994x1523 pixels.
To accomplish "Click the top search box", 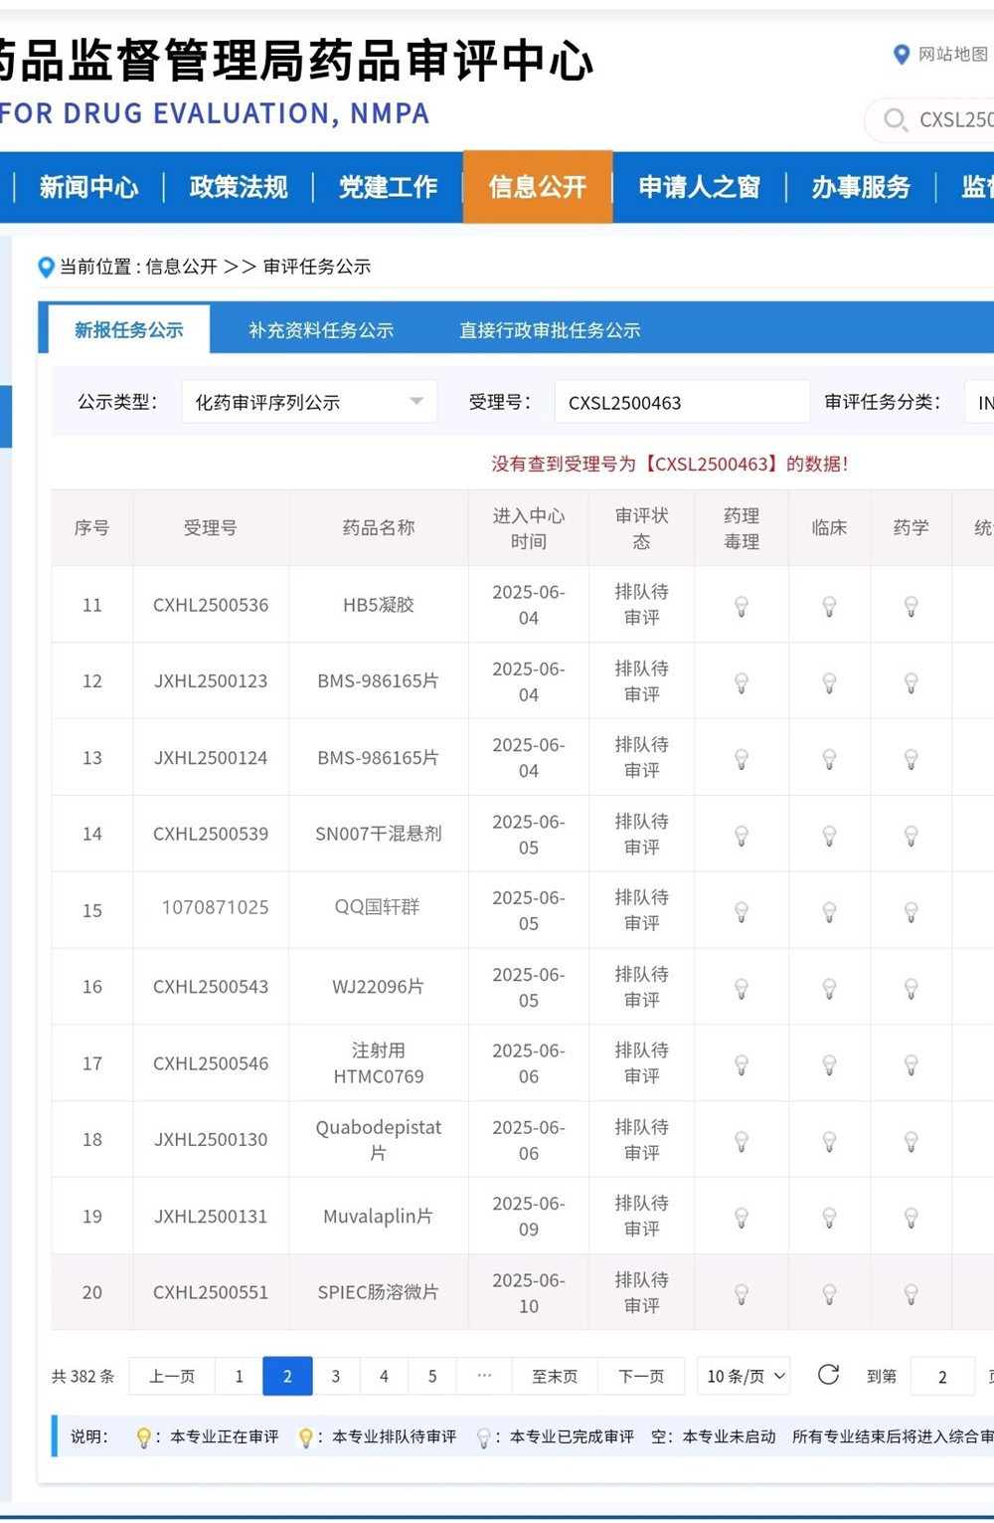I will tap(930, 119).
